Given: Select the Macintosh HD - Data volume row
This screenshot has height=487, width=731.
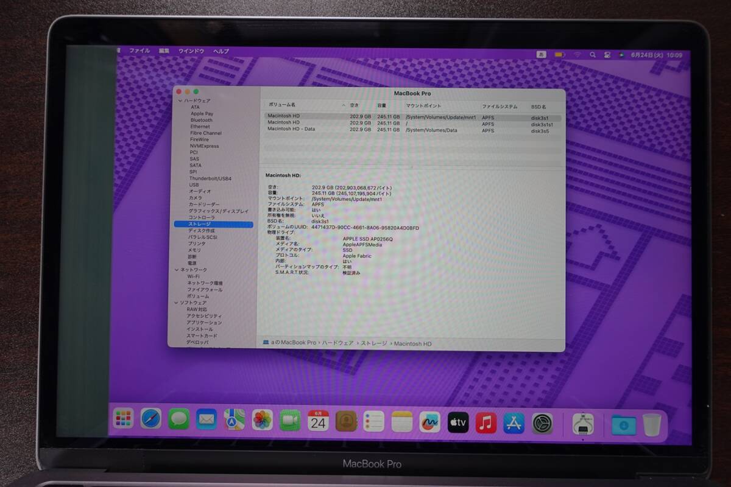Looking at the screenshot, I should click(412, 130).
